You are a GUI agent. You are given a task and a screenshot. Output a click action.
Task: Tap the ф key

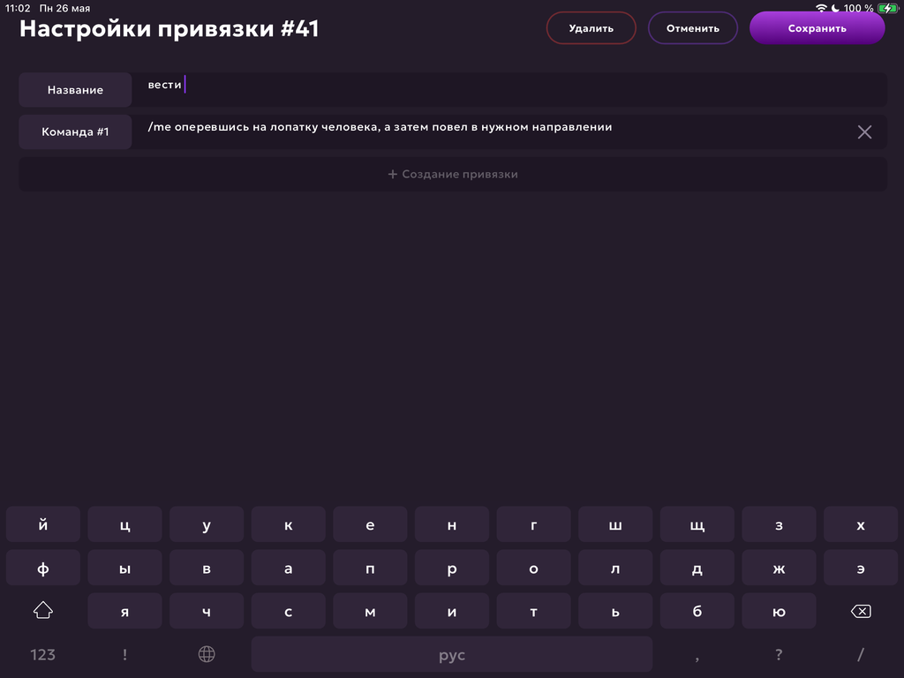tap(43, 568)
